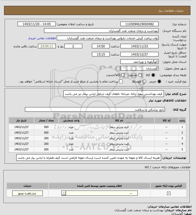Viewport: 196px width, 215px height.
Task: Click quantity 200 in row 5
Action: tap(46, 149)
